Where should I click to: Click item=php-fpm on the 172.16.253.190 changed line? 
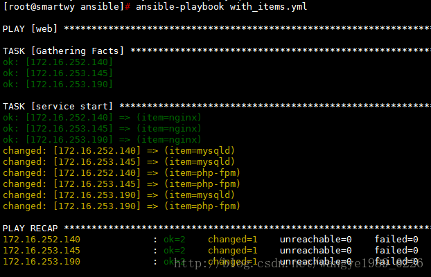click(x=202, y=206)
